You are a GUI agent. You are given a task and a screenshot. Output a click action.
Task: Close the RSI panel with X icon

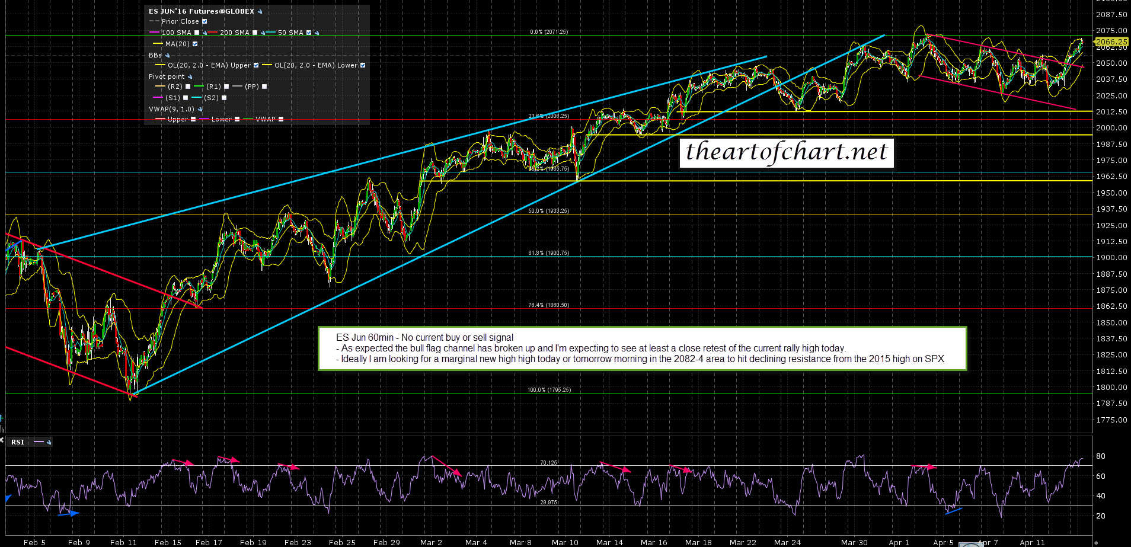(2, 441)
